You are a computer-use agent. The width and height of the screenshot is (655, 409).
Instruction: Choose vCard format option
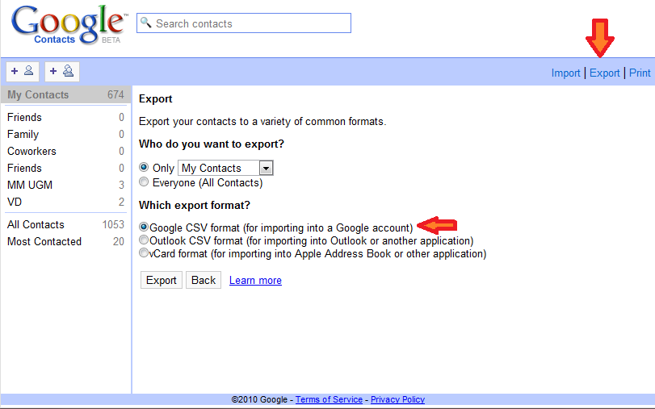[144, 253]
